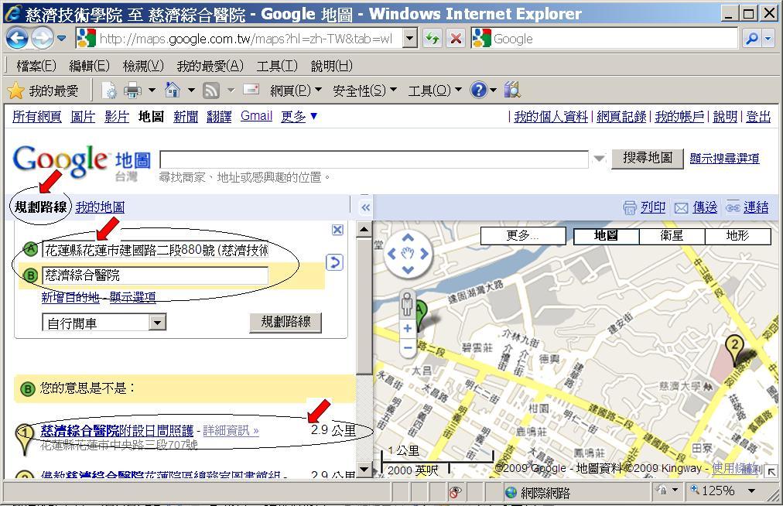Click the search magnifier in browser search box

pos(751,39)
